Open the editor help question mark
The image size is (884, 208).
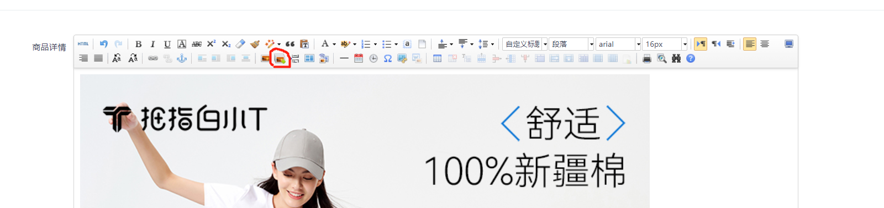click(691, 58)
